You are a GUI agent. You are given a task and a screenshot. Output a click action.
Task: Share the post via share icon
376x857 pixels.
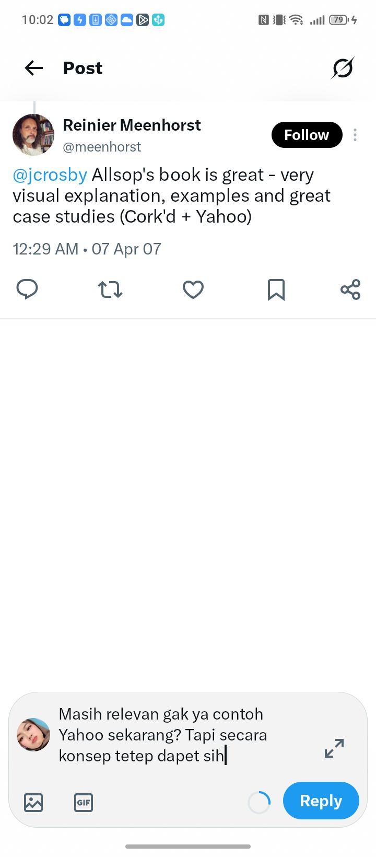click(x=350, y=289)
